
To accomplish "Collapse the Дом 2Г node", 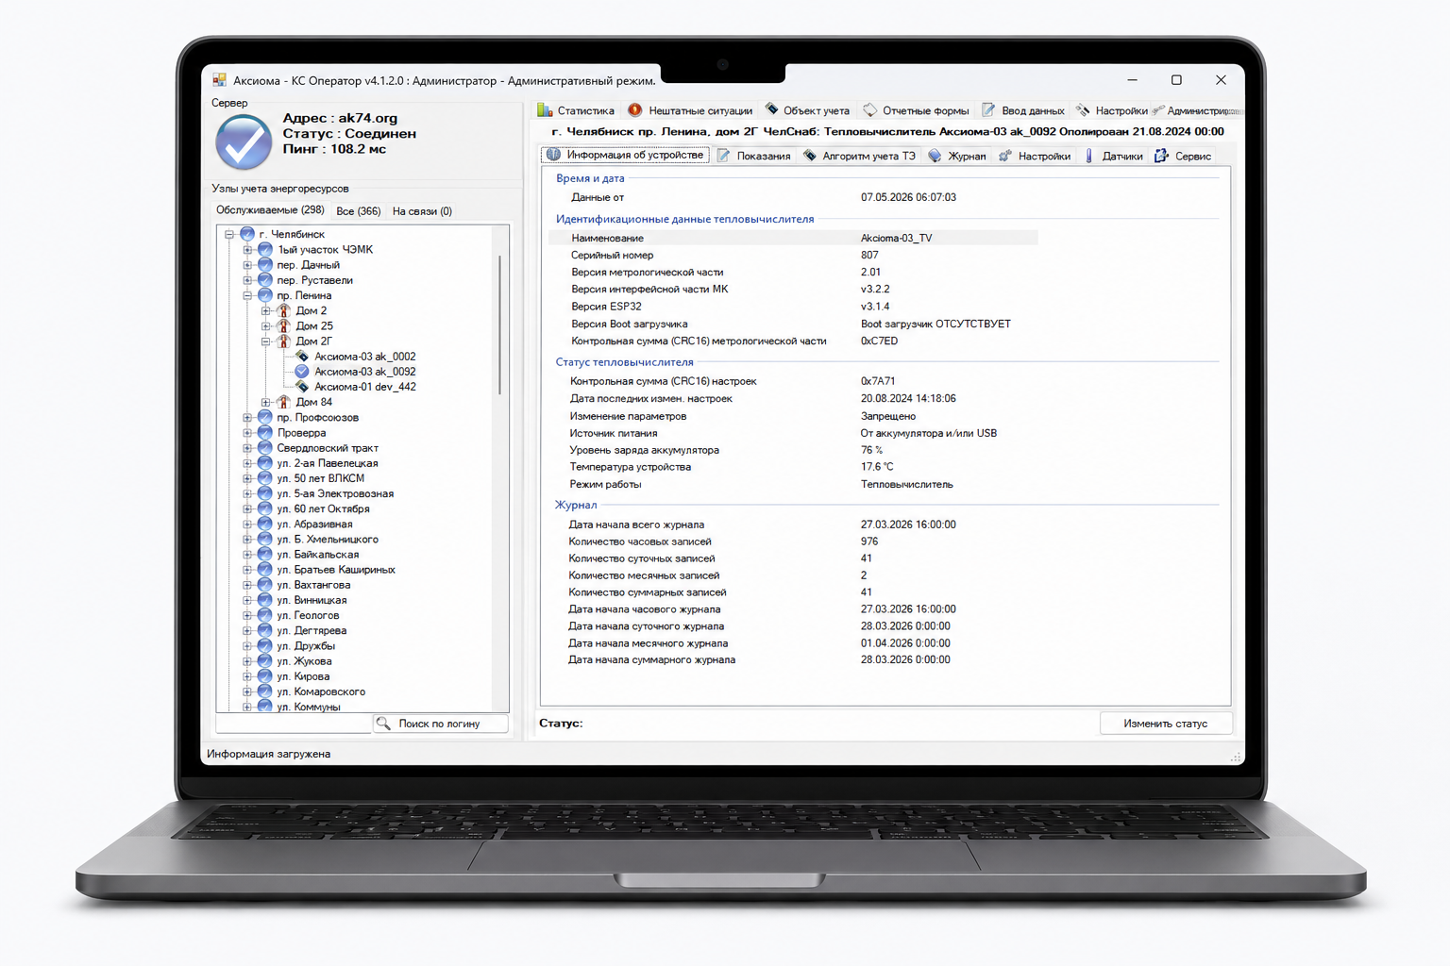I will point(266,341).
